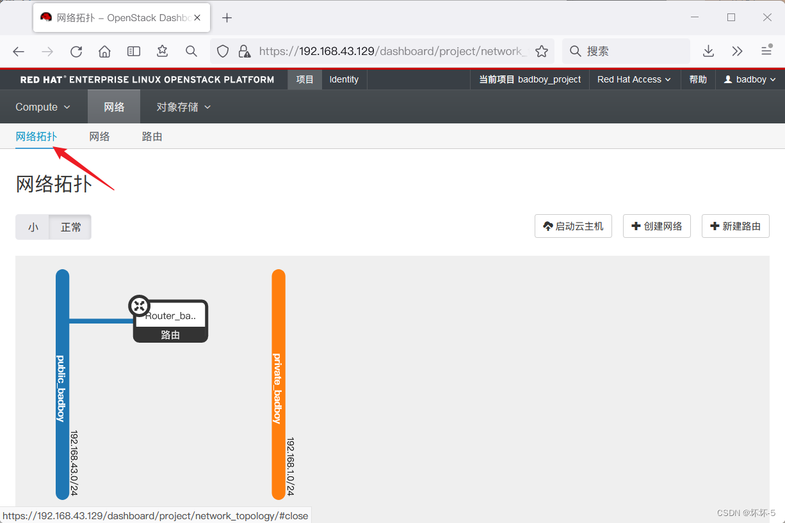Image resolution: width=785 pixels, height=523 pixels.
Task: Open the 路由 sub-tab
Action: (152, 136)
